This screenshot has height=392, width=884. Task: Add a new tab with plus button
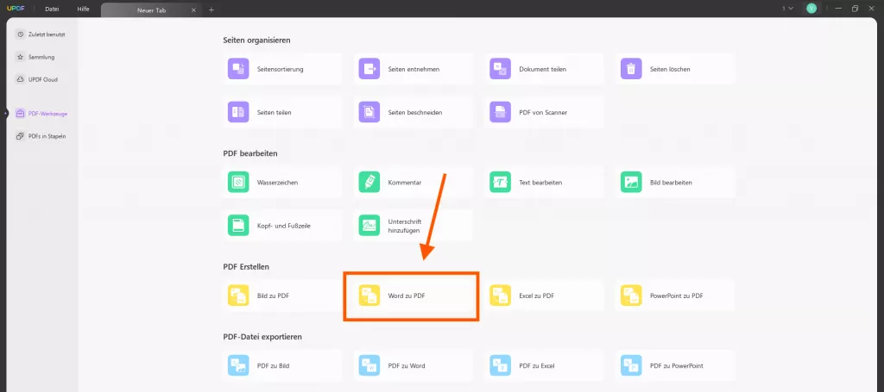(x=212, y=9)
